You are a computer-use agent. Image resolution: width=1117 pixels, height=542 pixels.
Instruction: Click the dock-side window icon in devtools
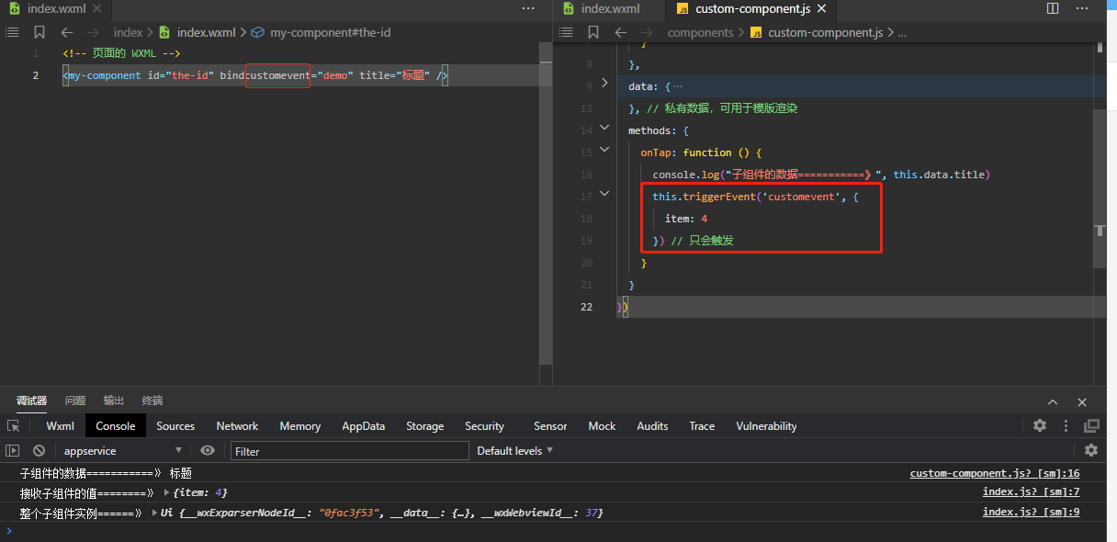point(1091,426)
